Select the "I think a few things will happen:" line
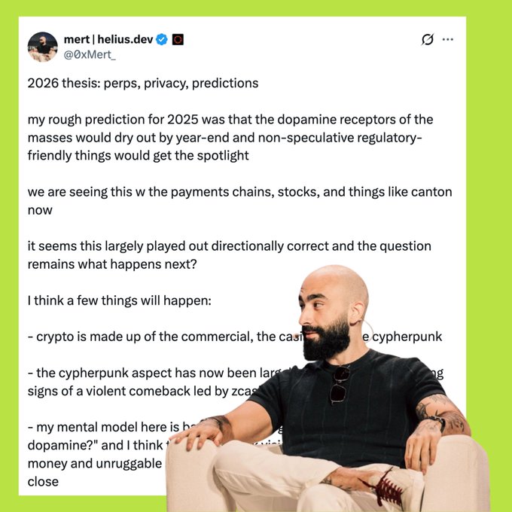 (x=119, y=300)
